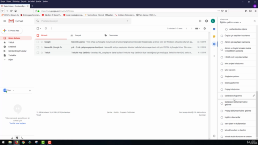Open the select-all dropdown arrow
The image size is (258, 145).
[40, 29]
